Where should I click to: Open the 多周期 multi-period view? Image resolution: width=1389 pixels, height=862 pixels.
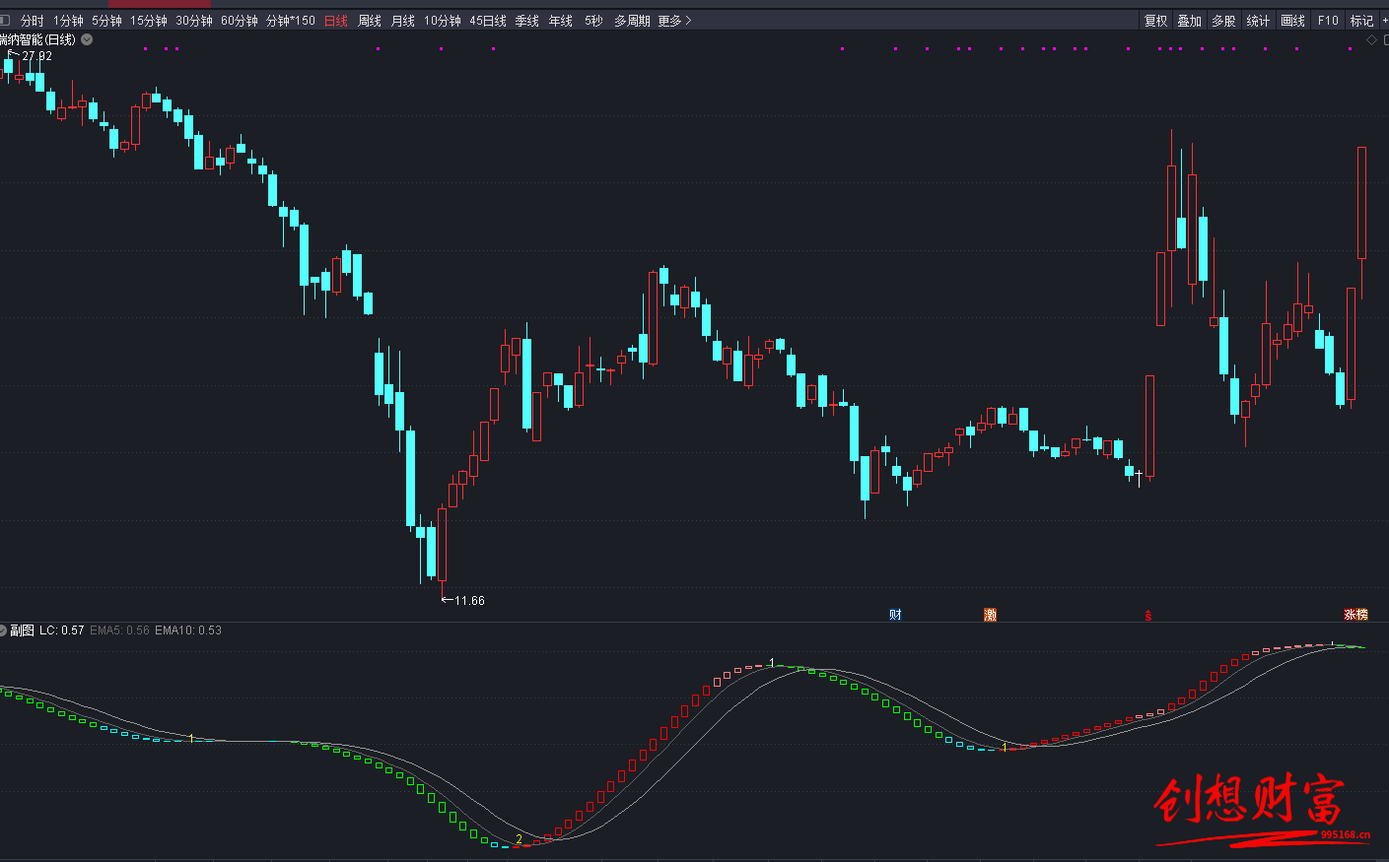(x=632, y=21)
